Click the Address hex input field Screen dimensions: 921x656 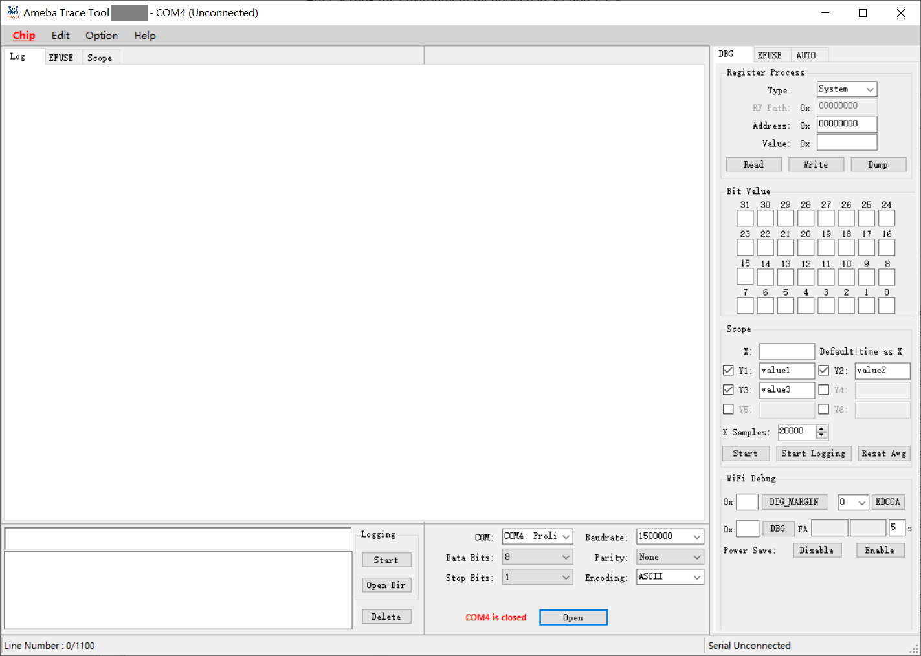tap(847, 124)
